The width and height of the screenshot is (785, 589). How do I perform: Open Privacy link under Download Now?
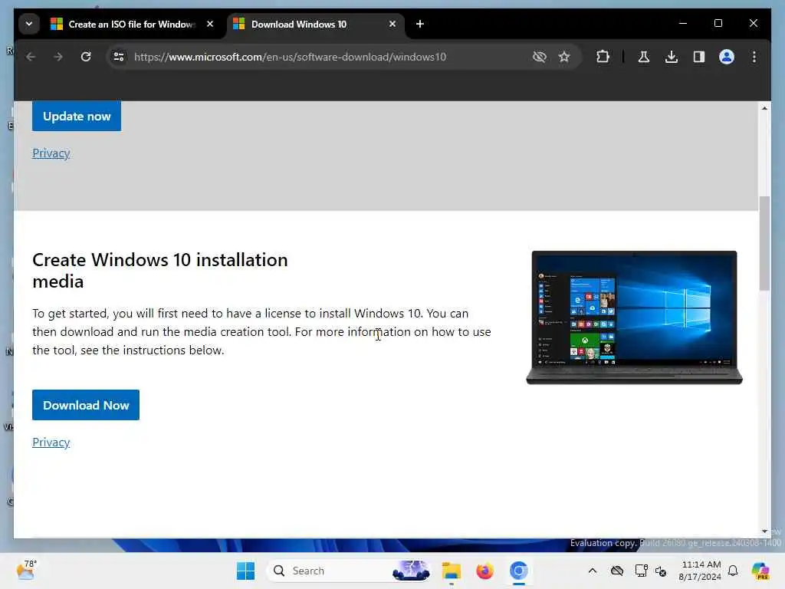pyautogui.click(x=51, y=443)
